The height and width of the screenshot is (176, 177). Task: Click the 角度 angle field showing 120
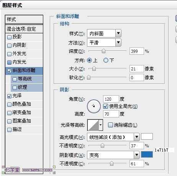pyautogui.click(x=111, y=99)
